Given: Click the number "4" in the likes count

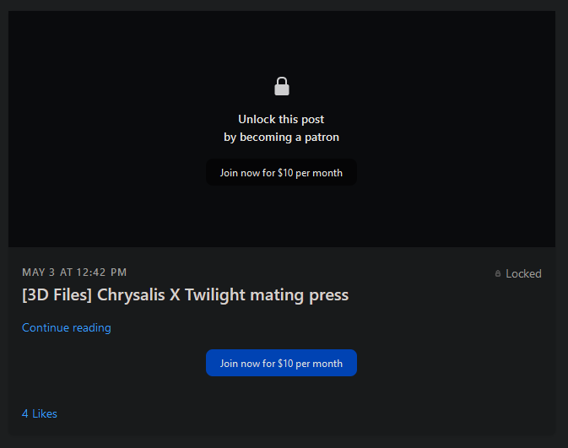Looking at the screenshot, I should [25, 413].
